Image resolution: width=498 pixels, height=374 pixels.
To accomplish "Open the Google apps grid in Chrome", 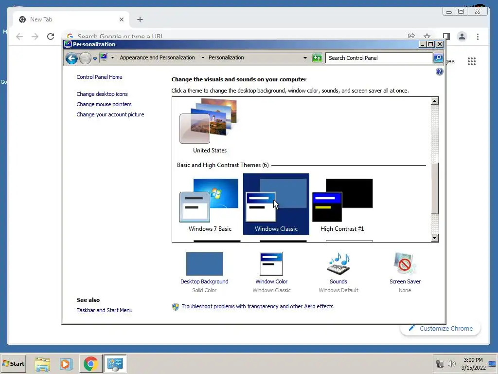I will click(x=472, y=61).
